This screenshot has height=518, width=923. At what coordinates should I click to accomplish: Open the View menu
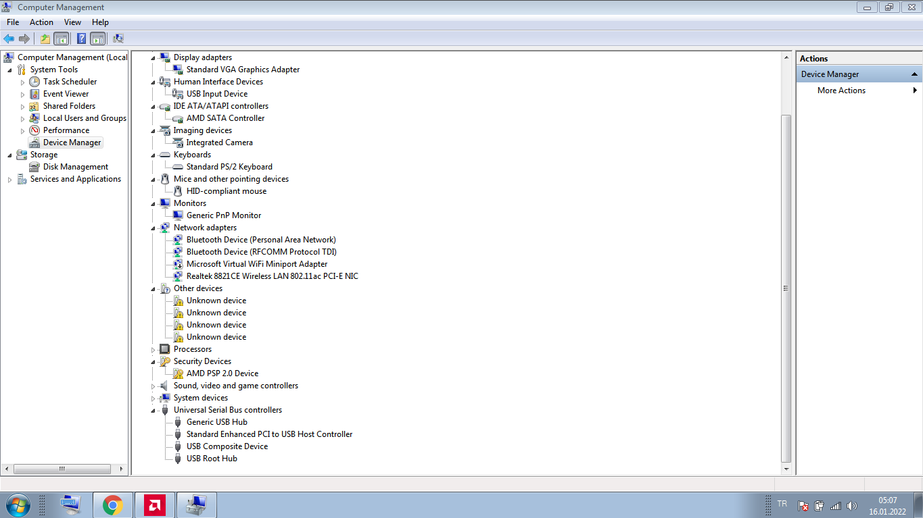pos(73,22)
